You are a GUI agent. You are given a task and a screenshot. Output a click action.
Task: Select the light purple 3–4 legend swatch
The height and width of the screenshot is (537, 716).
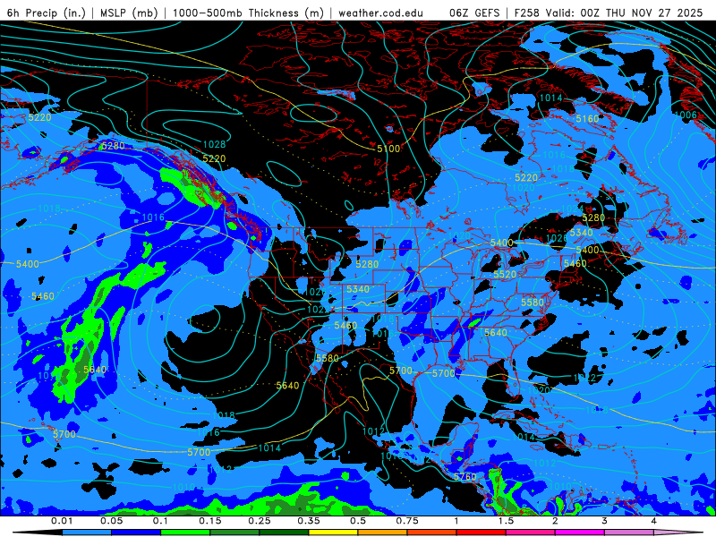(x=629, y=533)
